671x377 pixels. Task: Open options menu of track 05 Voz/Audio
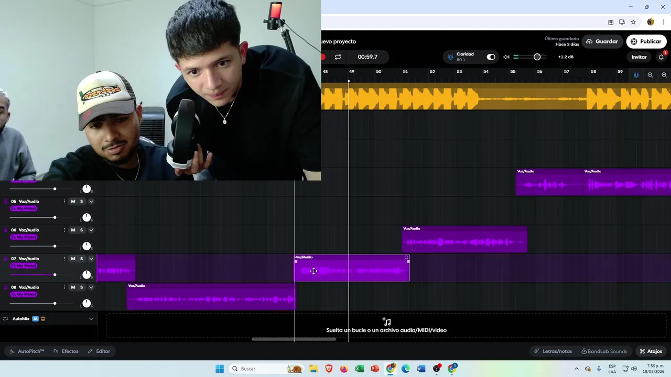tap(64, 201)
